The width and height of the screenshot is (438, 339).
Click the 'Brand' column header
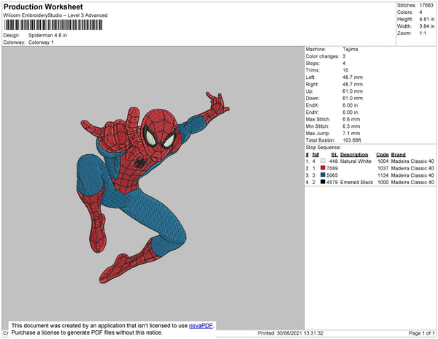tap(398, 155)
